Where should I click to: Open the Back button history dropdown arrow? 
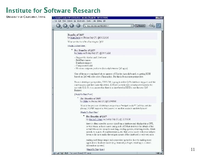tap(61, 28)
